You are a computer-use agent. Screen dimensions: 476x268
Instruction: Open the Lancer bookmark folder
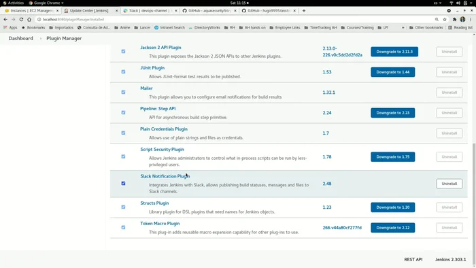pyautogui.click(x=142, y=28)
